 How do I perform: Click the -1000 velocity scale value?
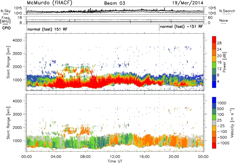223,143
